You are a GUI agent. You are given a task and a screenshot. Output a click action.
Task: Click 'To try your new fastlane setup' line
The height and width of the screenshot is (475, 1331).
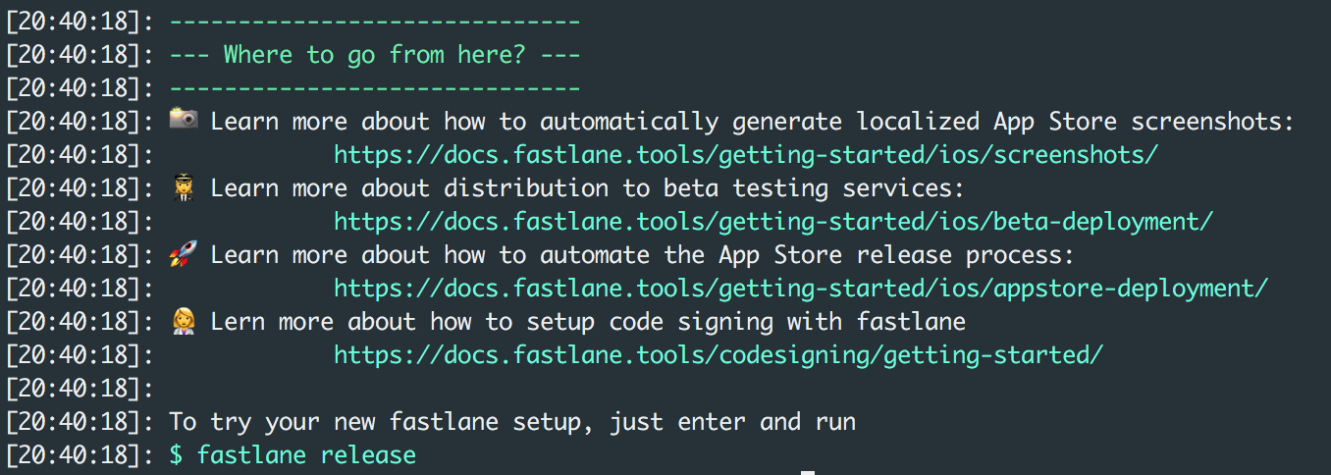(512, 422)
